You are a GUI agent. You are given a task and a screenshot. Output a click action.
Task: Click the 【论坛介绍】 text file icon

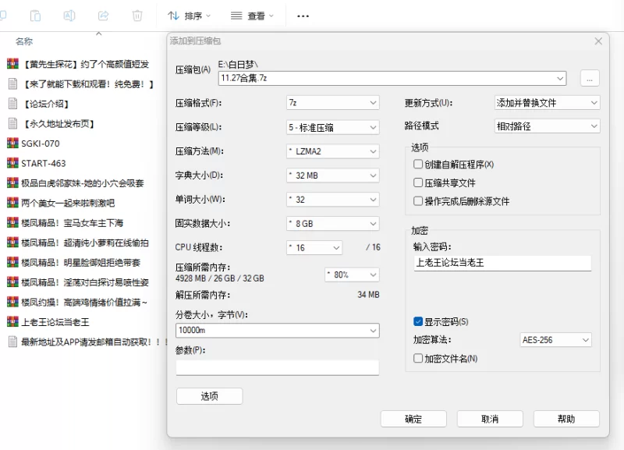[12, 103]
